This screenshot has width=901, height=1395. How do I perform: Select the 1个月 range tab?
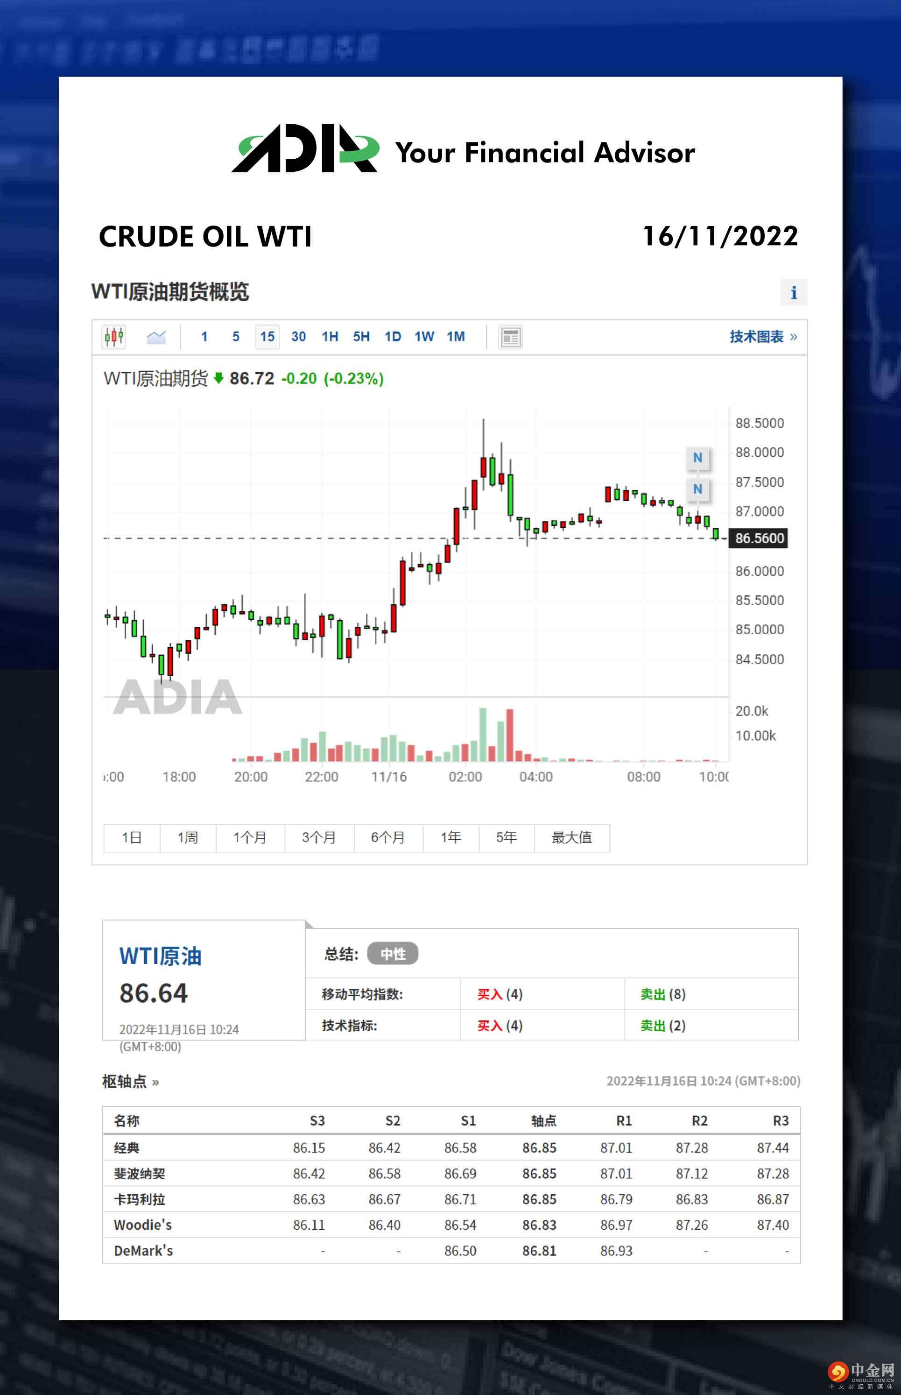click(x=250, y=837)
